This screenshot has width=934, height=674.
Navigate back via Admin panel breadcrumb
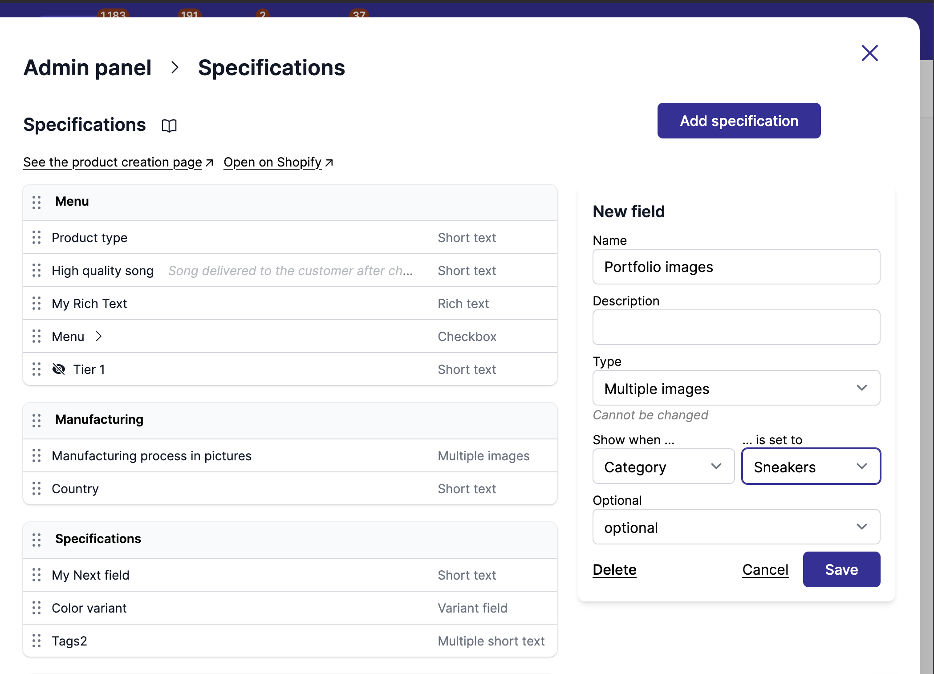87,68
